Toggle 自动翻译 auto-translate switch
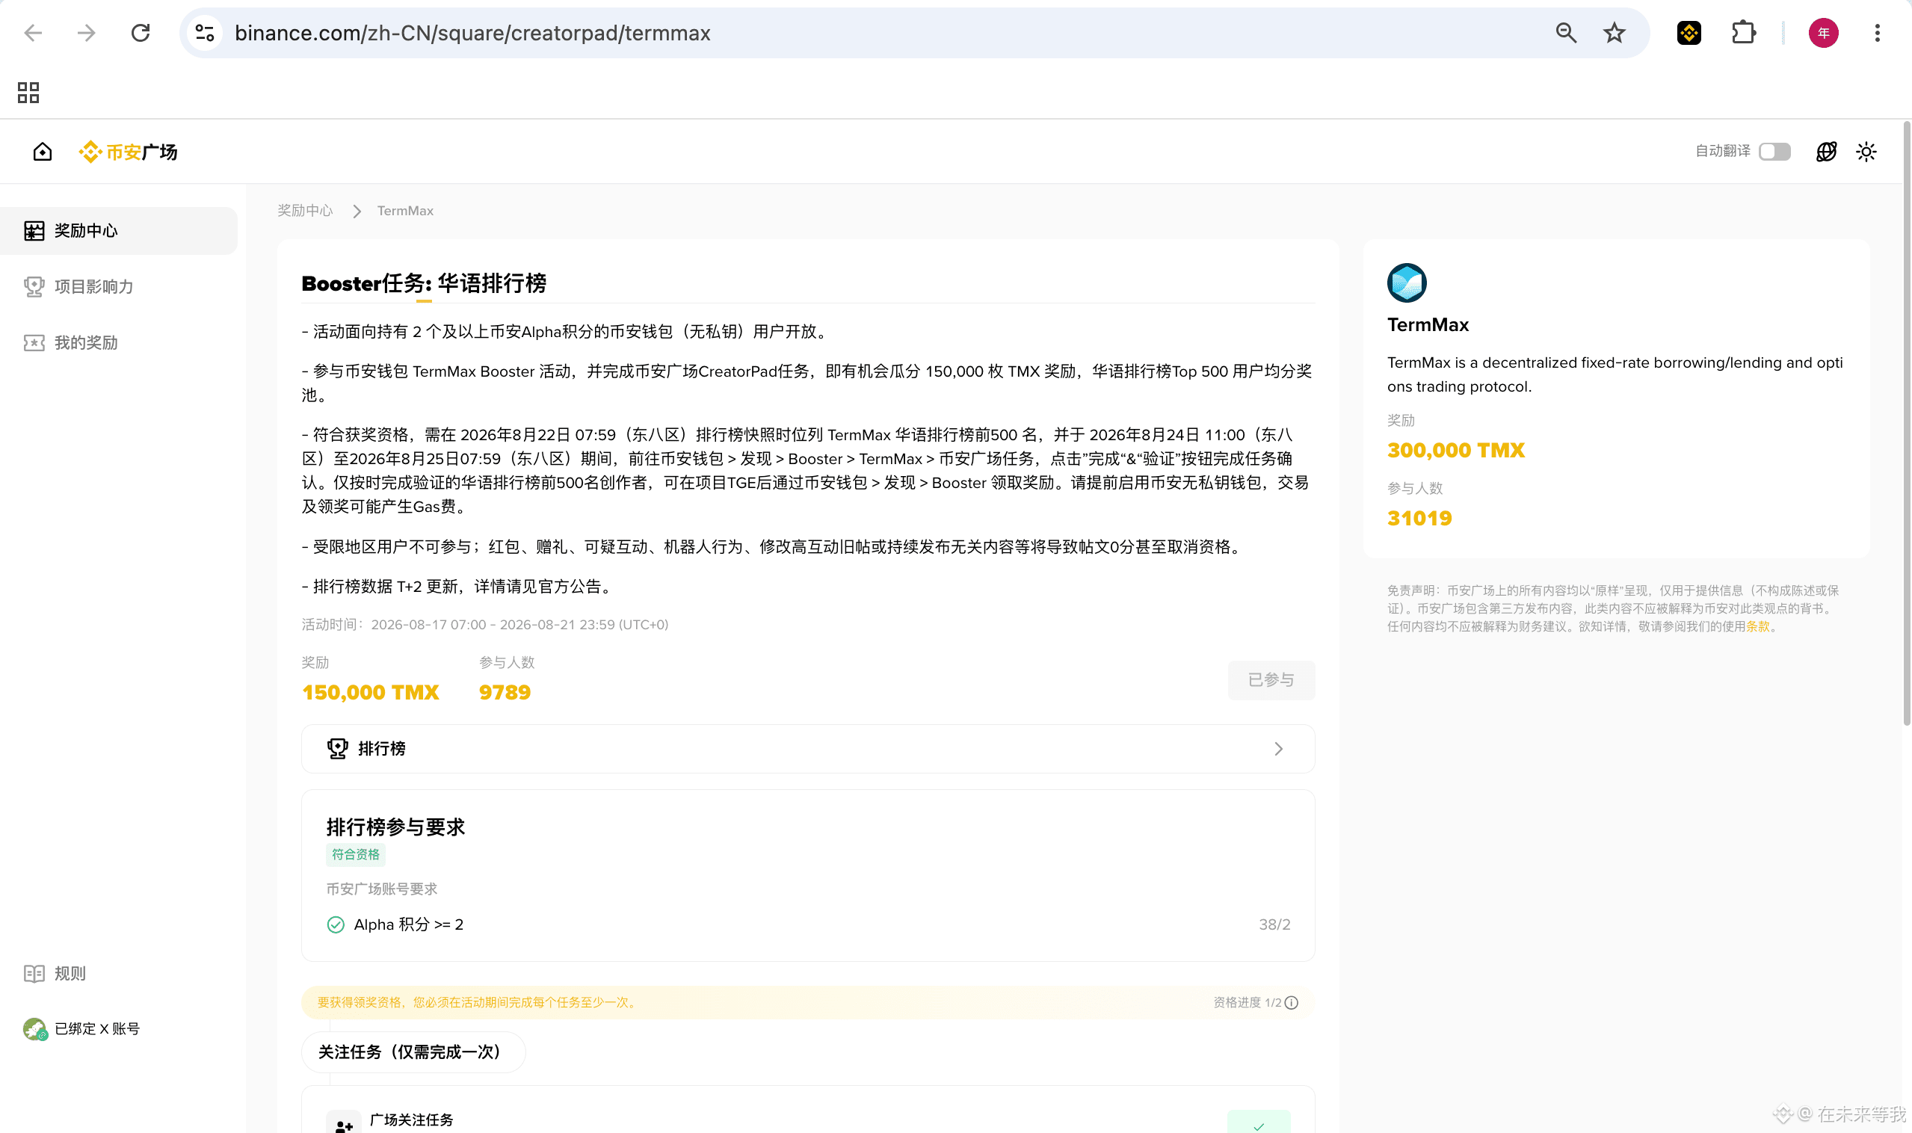The image size is (1912, 1133). click(1774, 151)
